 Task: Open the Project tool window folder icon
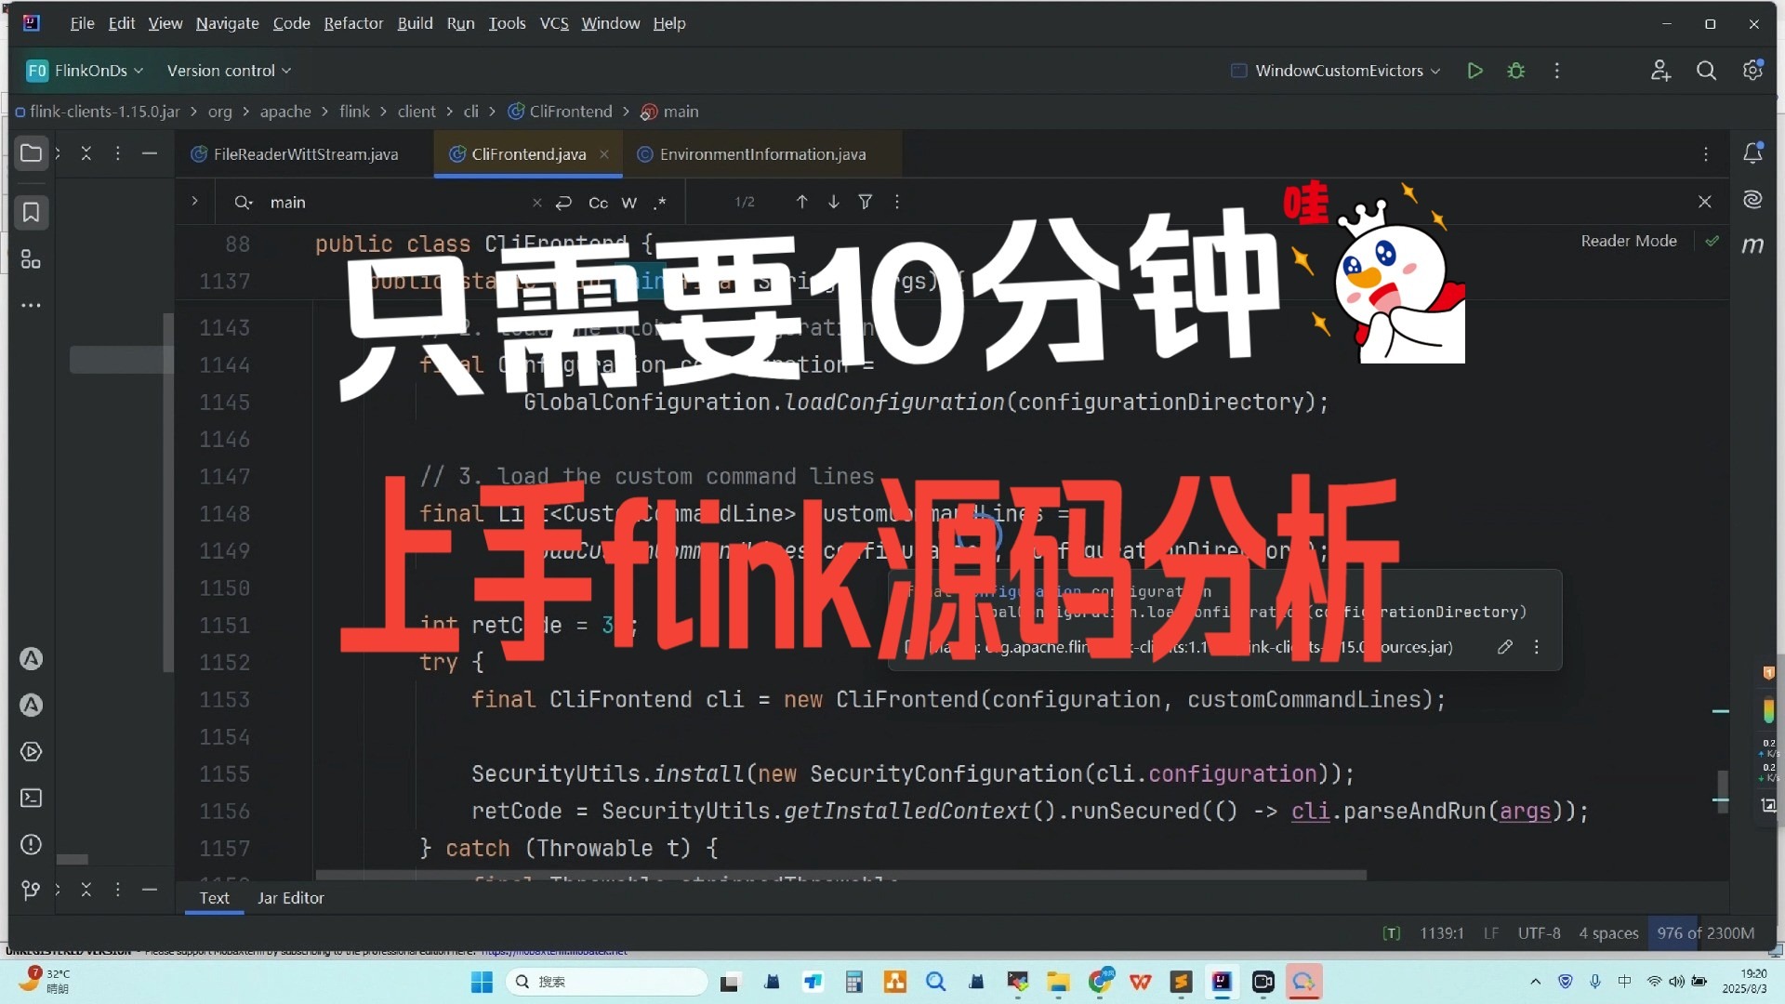point(31,153)
